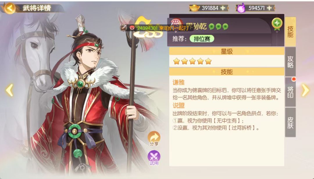Click the green medal badge icon

point(277,24)
